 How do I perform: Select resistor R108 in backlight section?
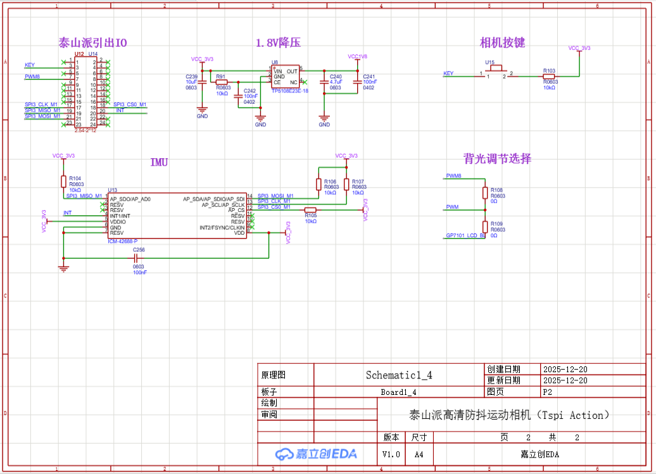(485, 193)
